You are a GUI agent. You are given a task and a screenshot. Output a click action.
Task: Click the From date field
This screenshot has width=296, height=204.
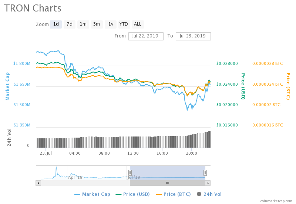pos(146,36)
